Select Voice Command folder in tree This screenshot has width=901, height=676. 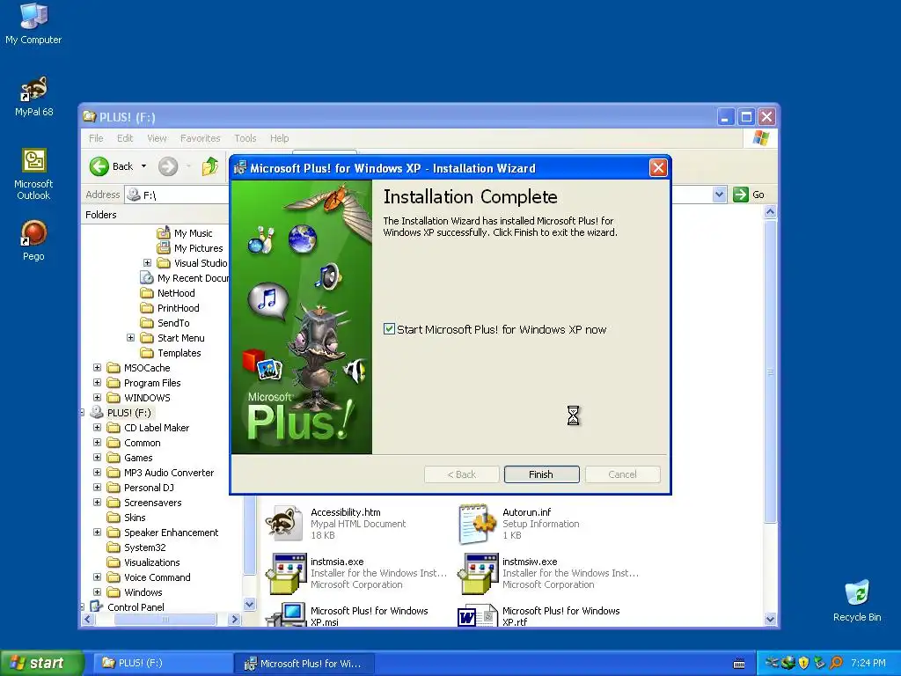[x=157, y=577]
